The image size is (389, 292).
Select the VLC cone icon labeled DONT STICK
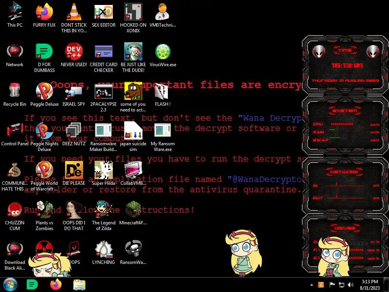pyautogui.click(x=74, y=17)
